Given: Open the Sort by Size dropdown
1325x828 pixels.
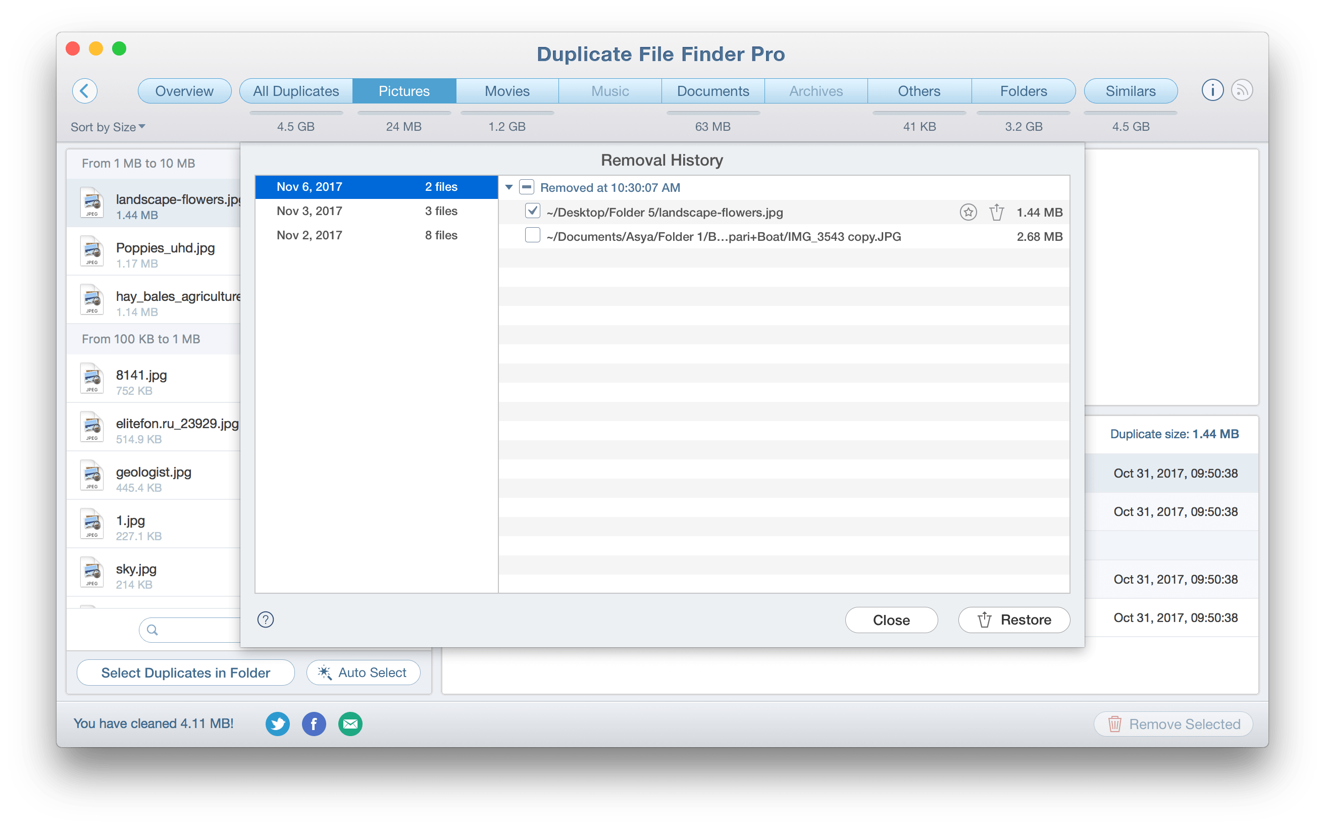Looking at the screenshot, I should click(108, 127).
